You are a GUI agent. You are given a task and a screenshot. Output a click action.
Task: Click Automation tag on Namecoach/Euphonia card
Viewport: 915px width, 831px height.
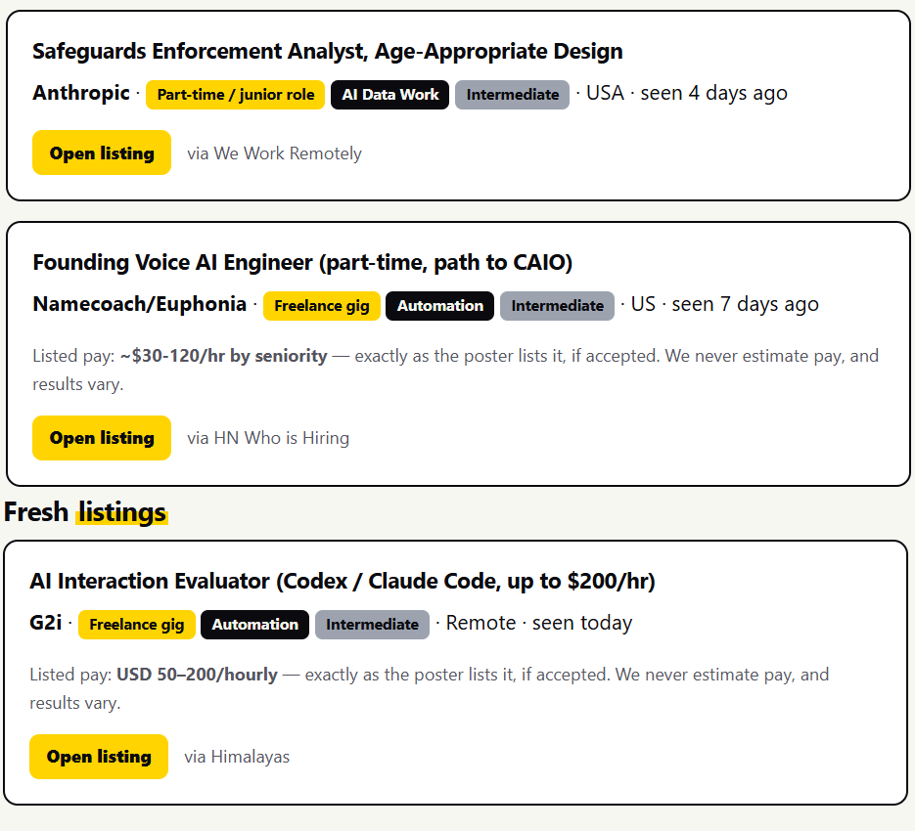pos(440,306)
